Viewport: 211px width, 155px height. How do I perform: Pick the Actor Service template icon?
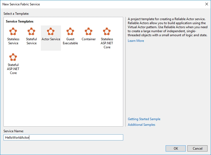(x=50, y=31)
